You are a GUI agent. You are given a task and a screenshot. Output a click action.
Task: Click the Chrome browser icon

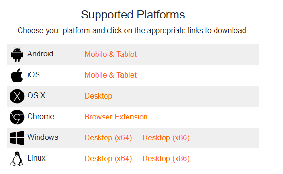tap(17, 117)
